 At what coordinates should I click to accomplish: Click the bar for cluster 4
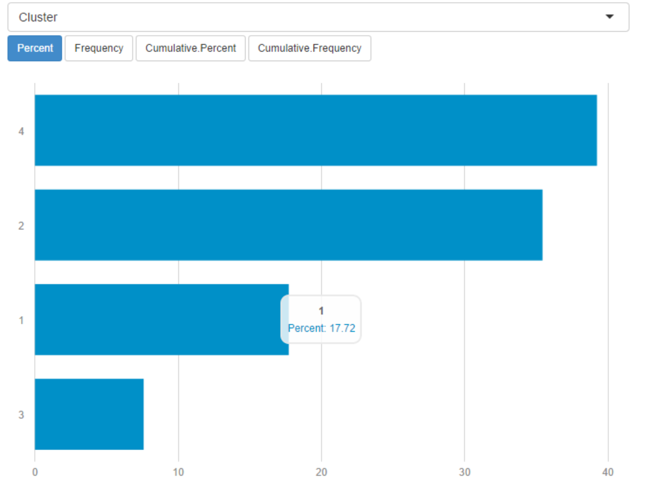coord(316,130)
